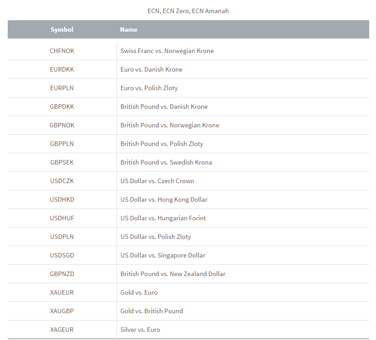Image resolution: width=376 pixels, height=340 pixels.
Task: Select the CHFNOK symbol cell
Action: point(62,51)
